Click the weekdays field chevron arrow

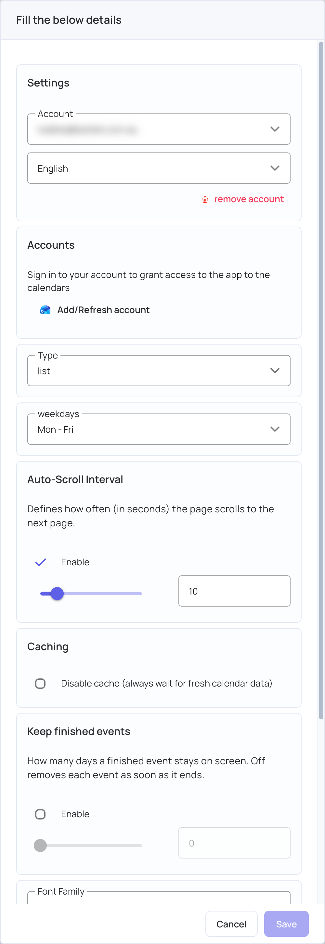pos(275,429)
